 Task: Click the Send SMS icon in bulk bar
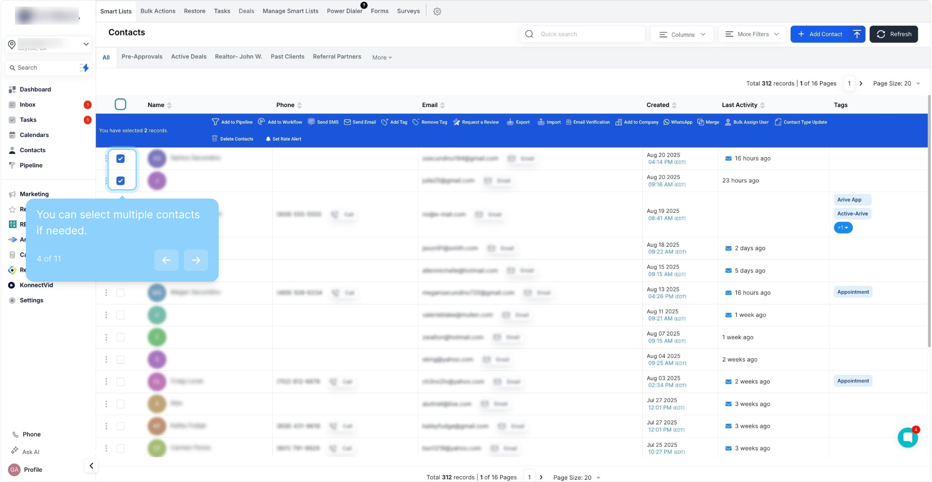(x=311, y=122)
